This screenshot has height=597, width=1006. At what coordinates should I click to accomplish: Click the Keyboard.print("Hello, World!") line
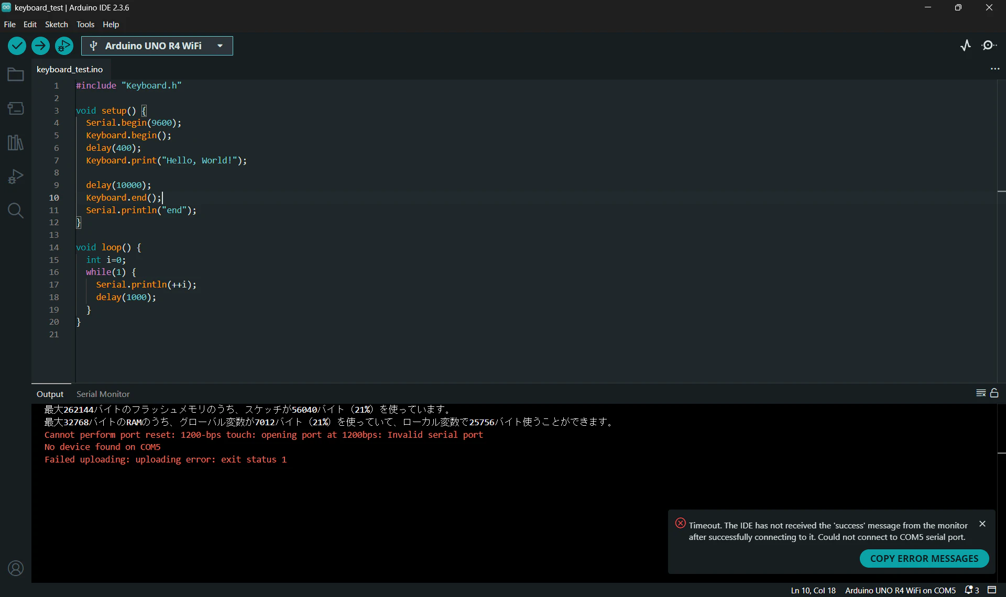click(x=167, y=160)
